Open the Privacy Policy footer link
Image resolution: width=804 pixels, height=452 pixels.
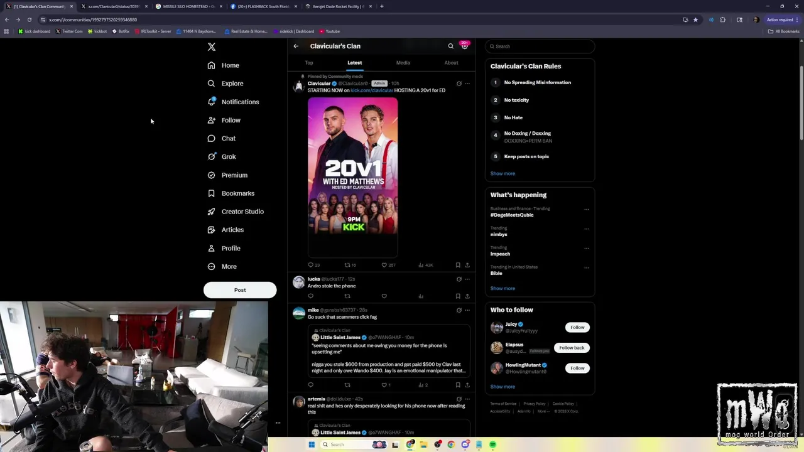[x=534, y=404]
